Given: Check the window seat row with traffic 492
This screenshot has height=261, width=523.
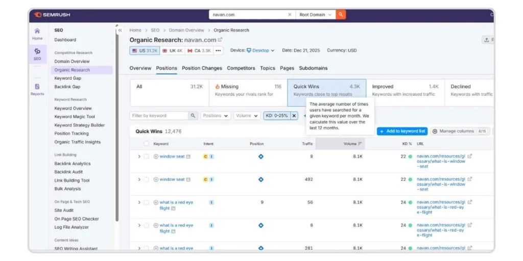Looking at the screenshot, I should pyautogui.click(x=146, y=179).
